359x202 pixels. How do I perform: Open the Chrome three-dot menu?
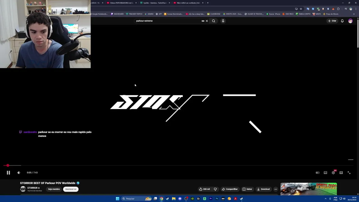point(356,9)
